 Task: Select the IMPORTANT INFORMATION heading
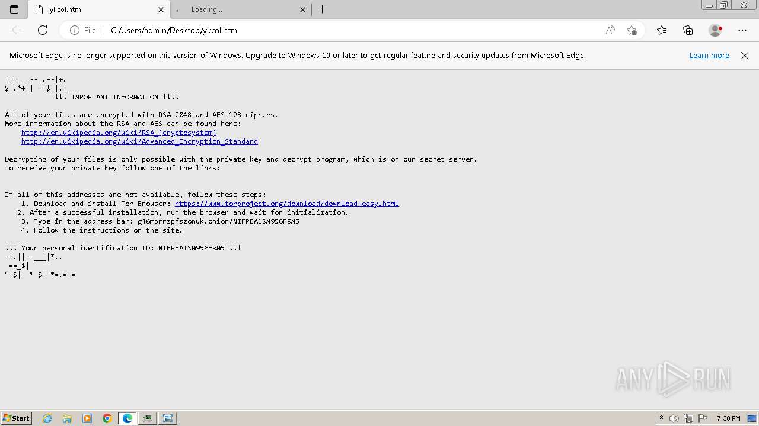point(117,97)
